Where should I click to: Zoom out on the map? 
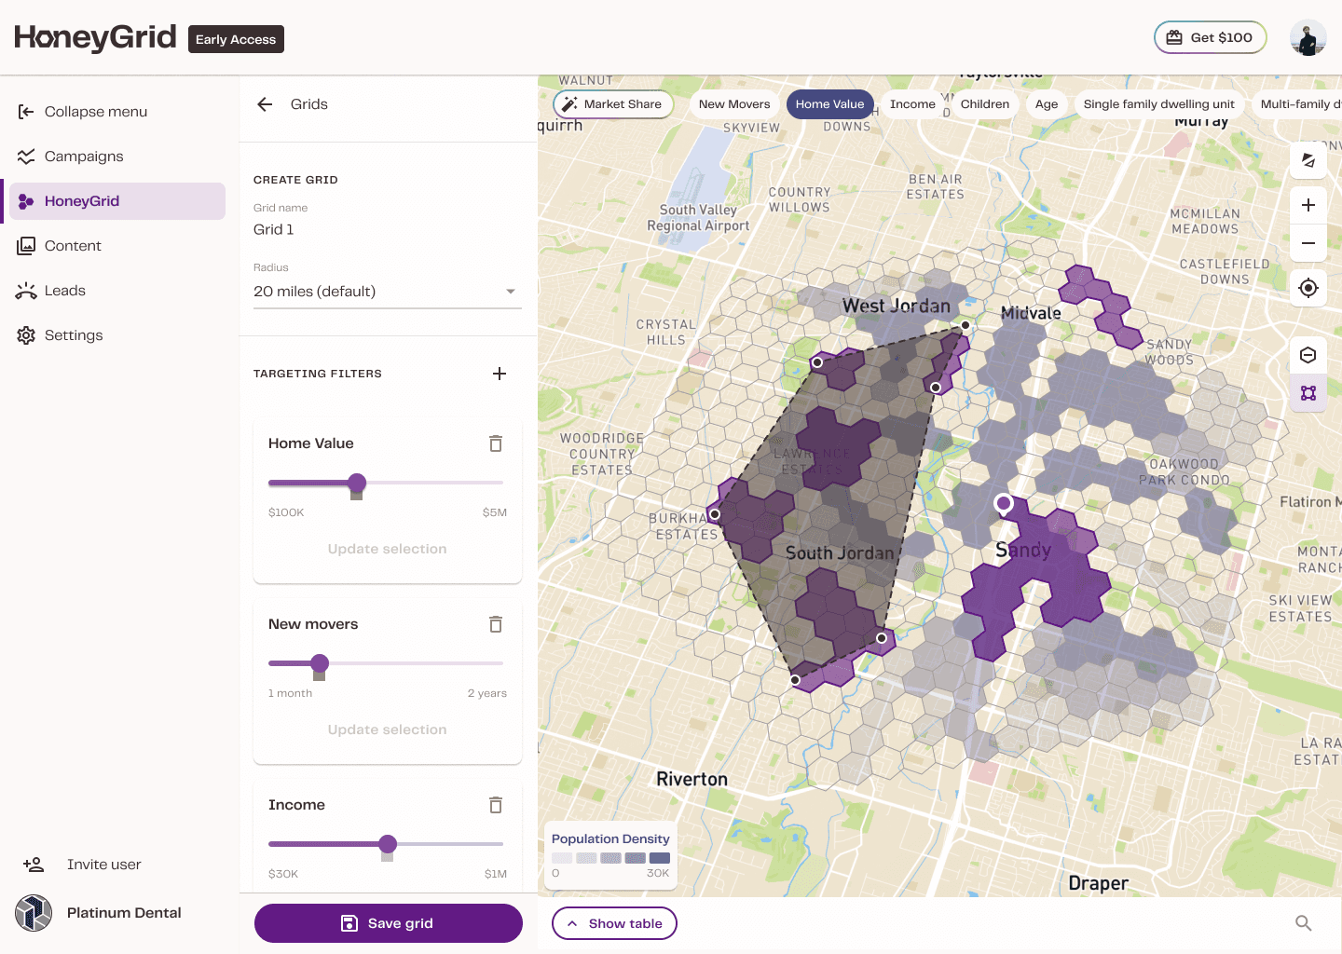[1308, 243]
